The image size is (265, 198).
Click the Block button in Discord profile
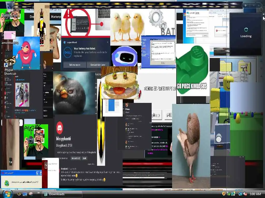84,158
